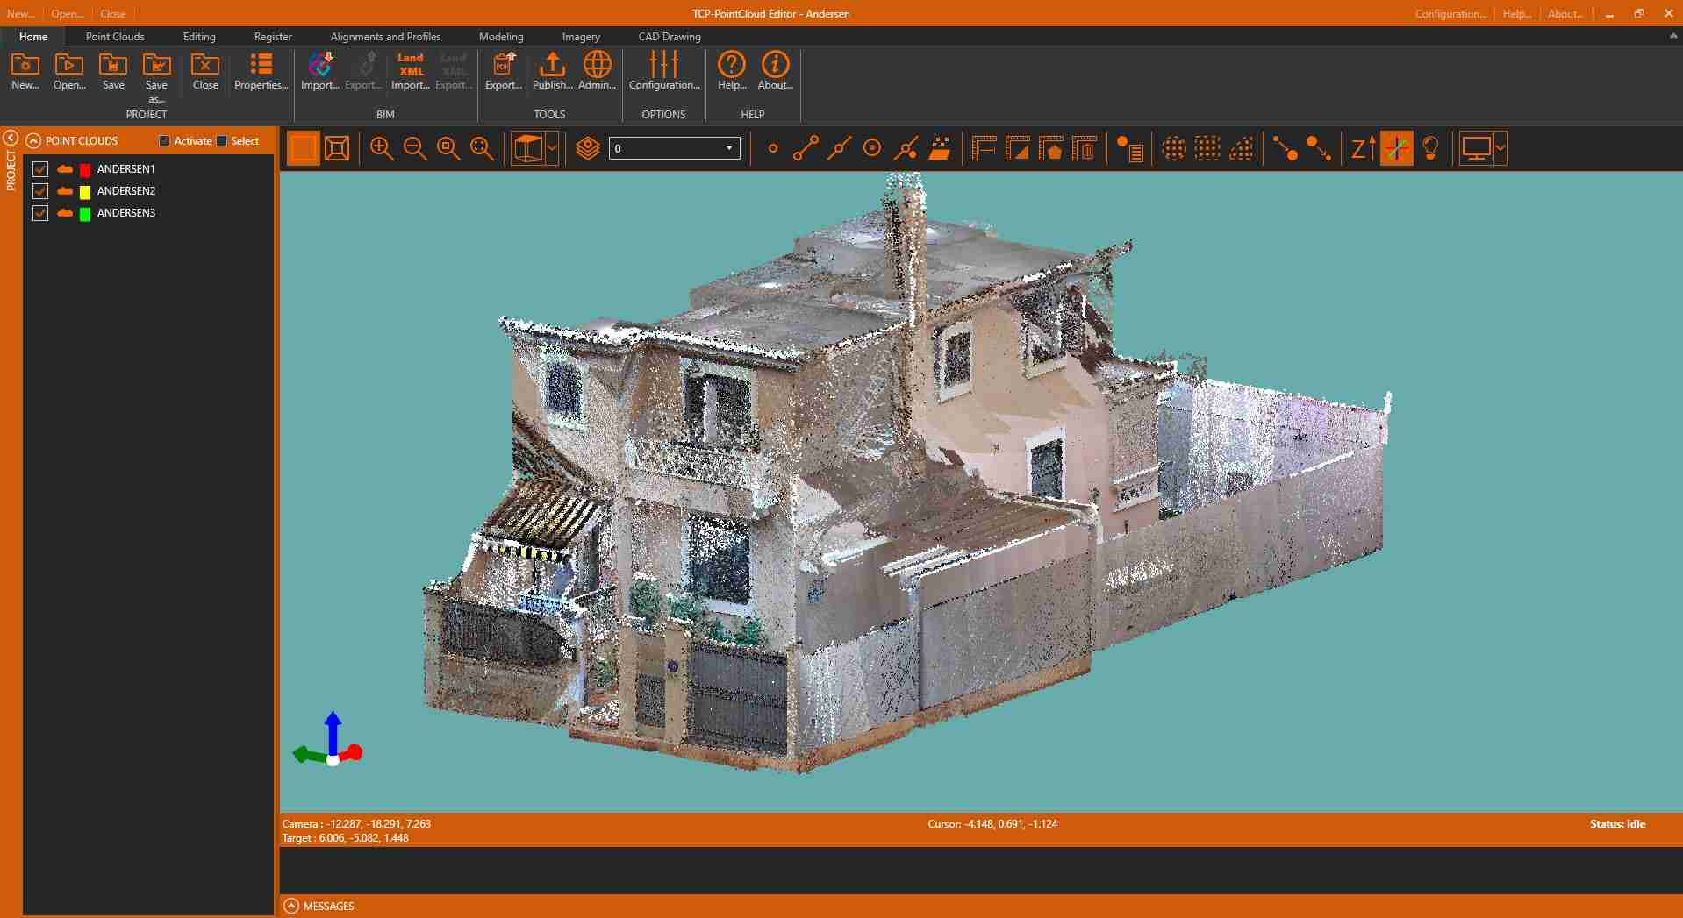Click the Z up-arrow icon
1683x918 pixels.
click(1363, 148)
